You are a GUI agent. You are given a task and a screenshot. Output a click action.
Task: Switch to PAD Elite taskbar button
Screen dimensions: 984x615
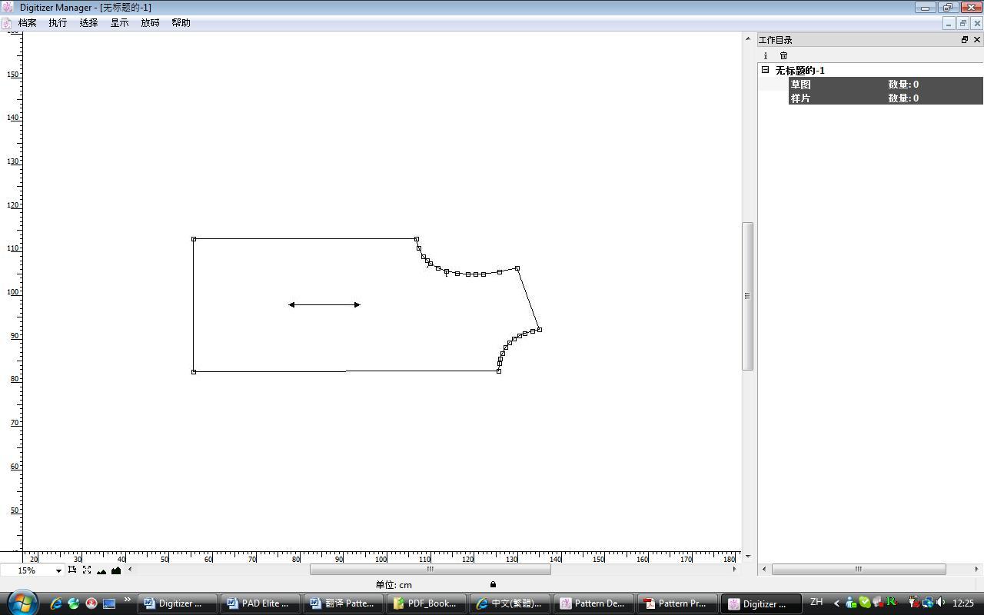[x=260, y=603]
